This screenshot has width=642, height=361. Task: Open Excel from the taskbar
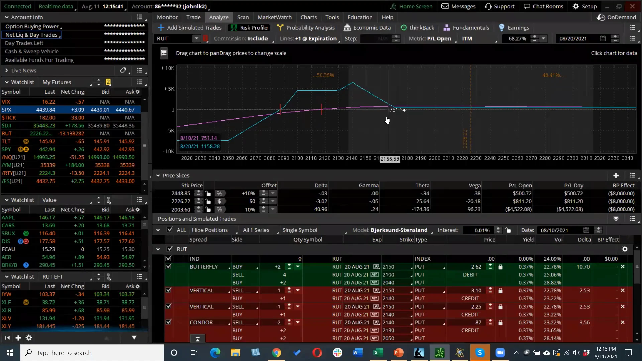(378, 353)
